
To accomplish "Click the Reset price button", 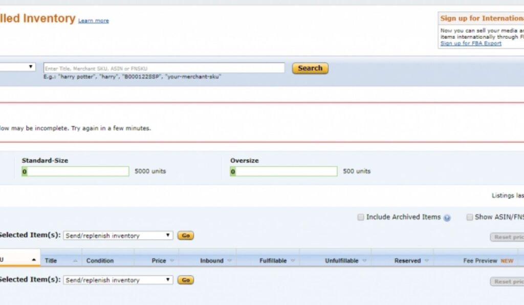I will point(507,237).
